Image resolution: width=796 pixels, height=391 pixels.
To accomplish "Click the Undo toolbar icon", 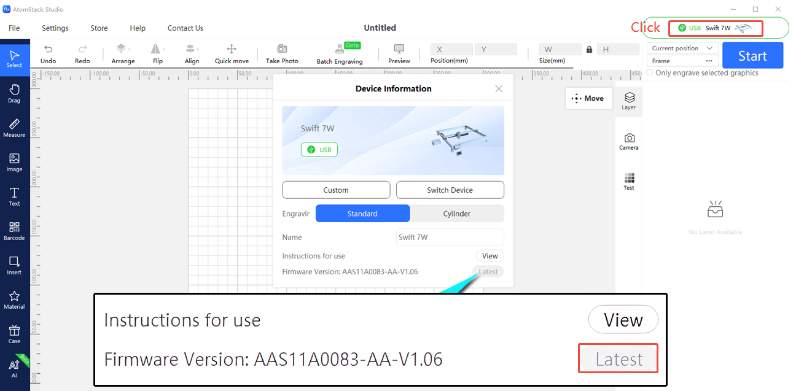I will [x=48, y=53].
